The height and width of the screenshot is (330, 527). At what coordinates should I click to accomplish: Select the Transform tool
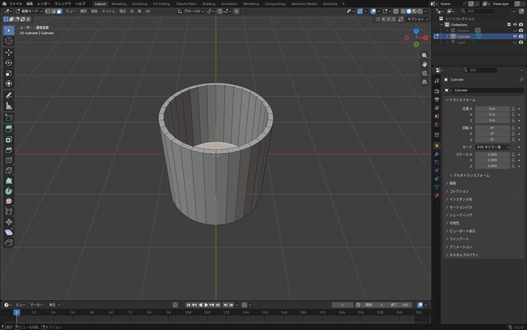(x=9, y=83)
